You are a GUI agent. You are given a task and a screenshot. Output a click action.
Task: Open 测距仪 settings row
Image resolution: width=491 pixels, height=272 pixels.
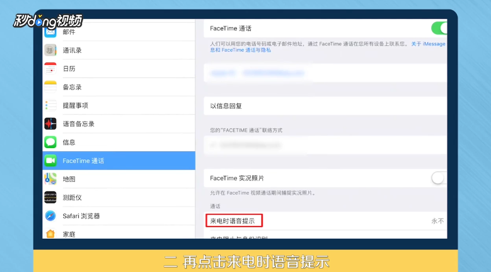[118, 198]
